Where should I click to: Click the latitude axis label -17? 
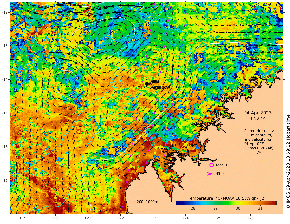point(5,181)
